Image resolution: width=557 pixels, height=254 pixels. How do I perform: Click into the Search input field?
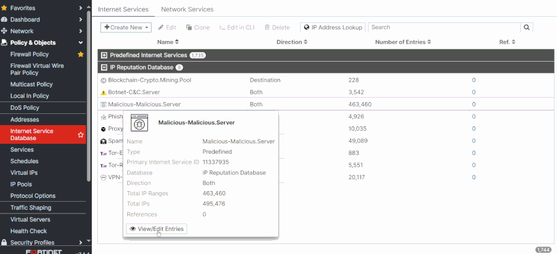[x=444, y=27]
